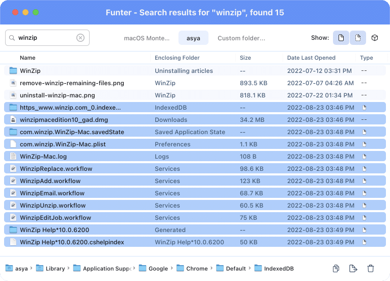Click the trash icon to delete files
Screen dimensions: 390x281
(x=371, y=268)
